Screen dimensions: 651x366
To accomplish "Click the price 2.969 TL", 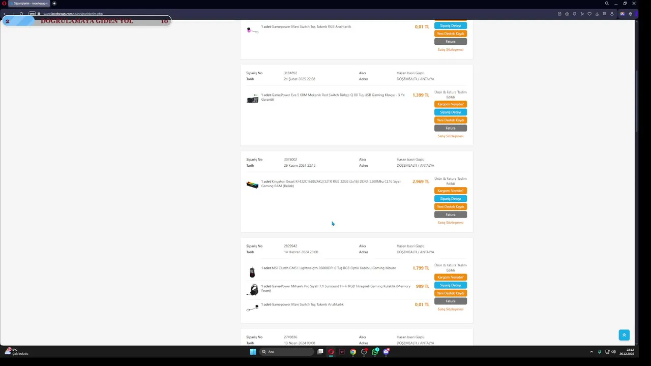I will (x=421, y=181).
